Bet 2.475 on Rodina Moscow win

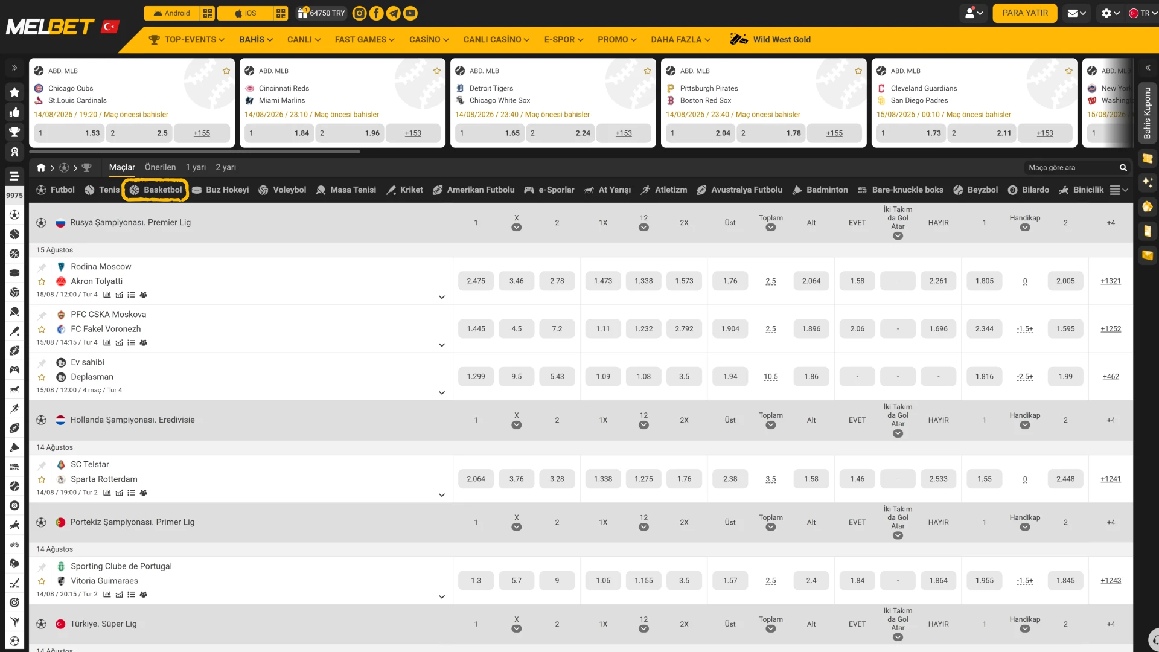(x=476, y=281)
